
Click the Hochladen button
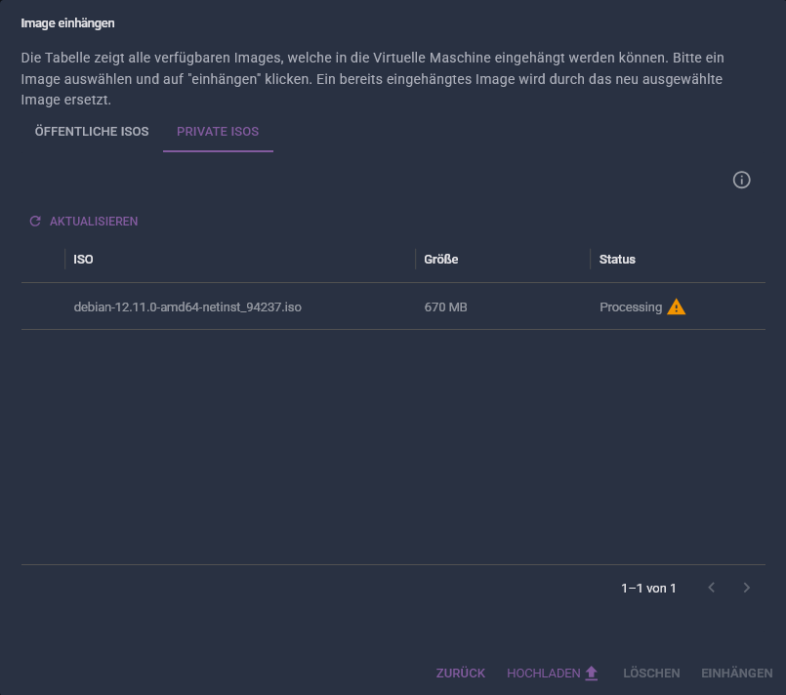click(553, 673)
